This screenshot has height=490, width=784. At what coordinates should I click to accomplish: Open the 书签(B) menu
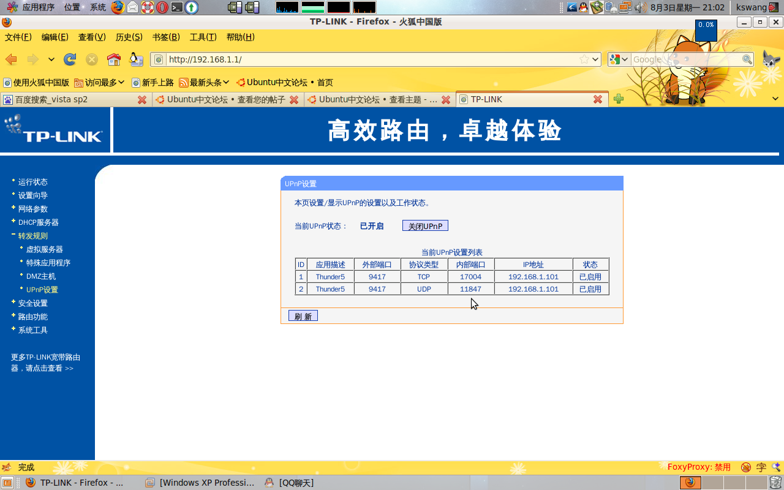[x=166, y=37]
